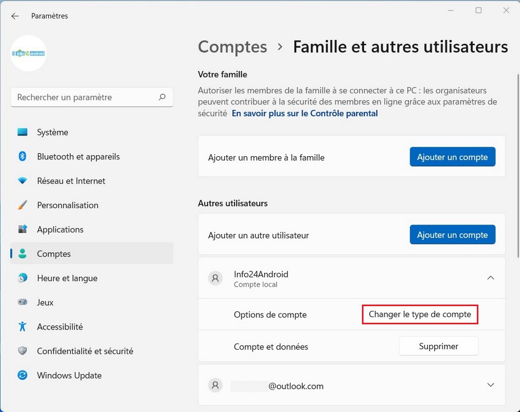
Task: Click the Confidentialité shield icon
Action: point(22,350)
